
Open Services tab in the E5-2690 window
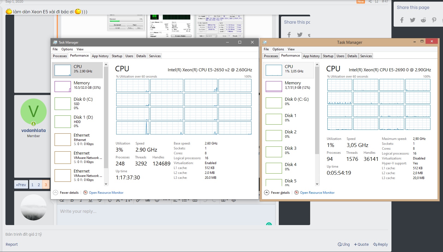point(366,56)
